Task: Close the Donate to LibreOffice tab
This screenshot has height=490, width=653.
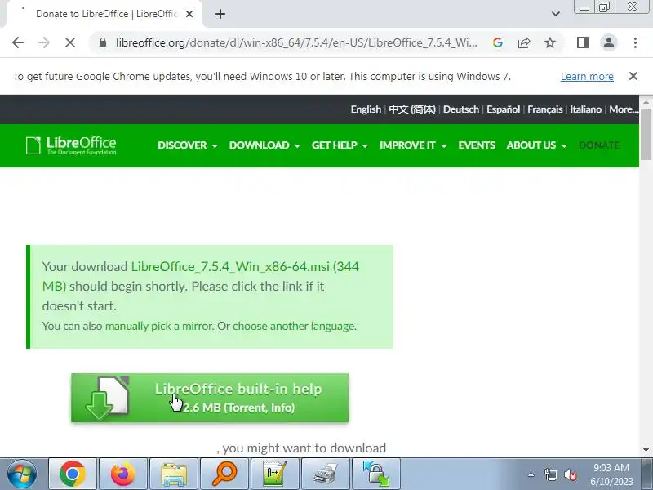Action: pos(189,14)
